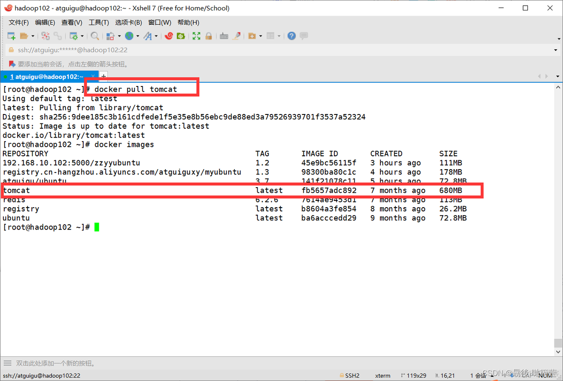
Task: Click the bookmark arrow add-session icon
Action: [12, 64]
